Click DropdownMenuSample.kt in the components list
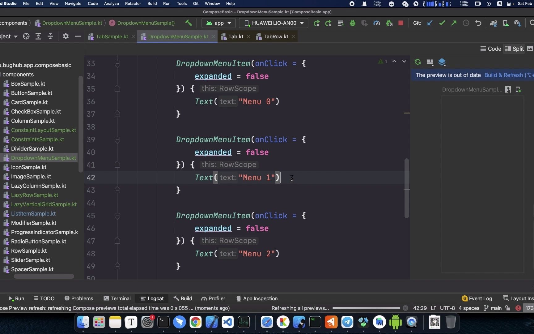This screenshot has width=534, height=334. coord(43,158)
